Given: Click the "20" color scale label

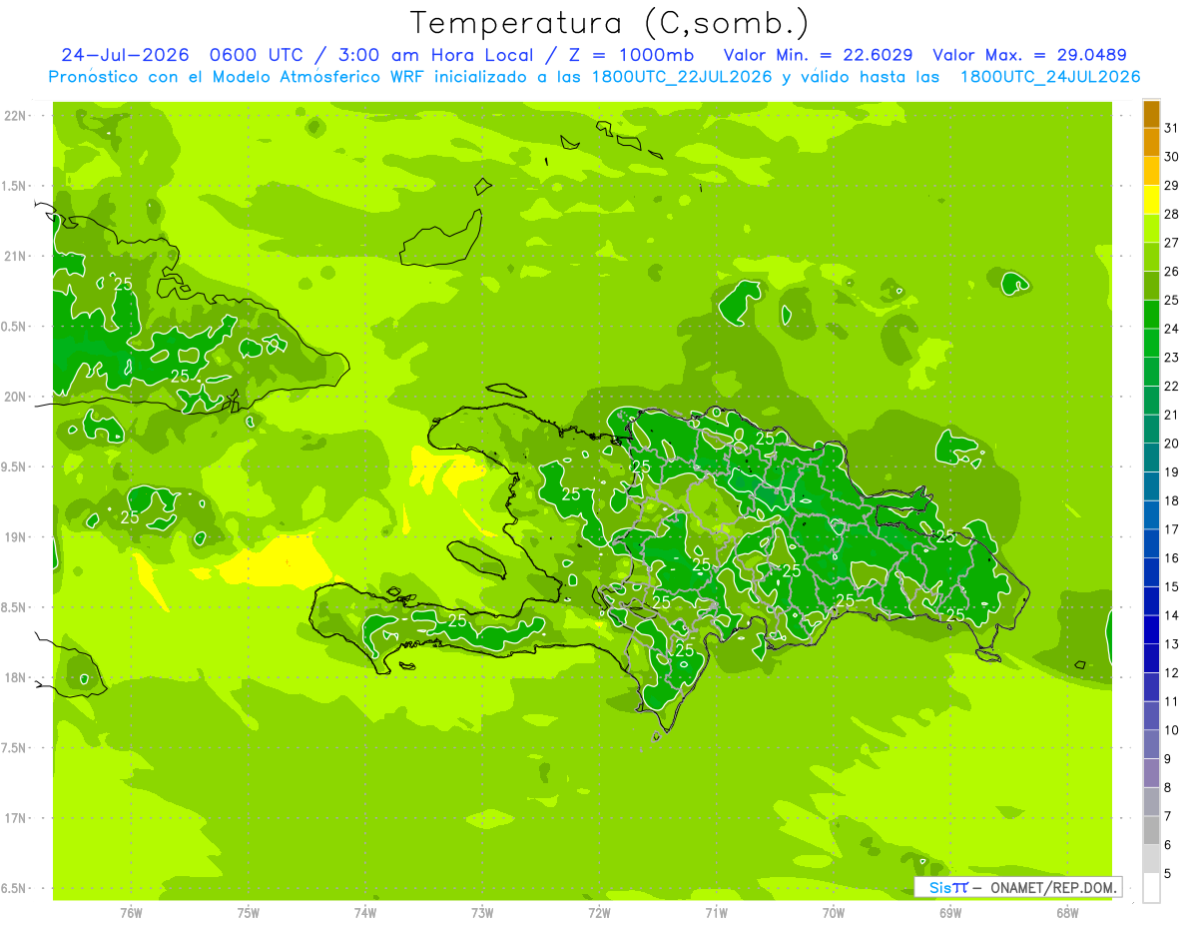Looking at the screenshot, I should point(1172,444).
